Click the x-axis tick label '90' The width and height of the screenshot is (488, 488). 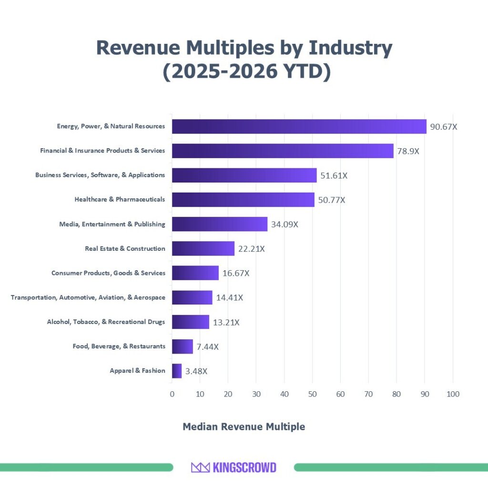pos(425,394)
